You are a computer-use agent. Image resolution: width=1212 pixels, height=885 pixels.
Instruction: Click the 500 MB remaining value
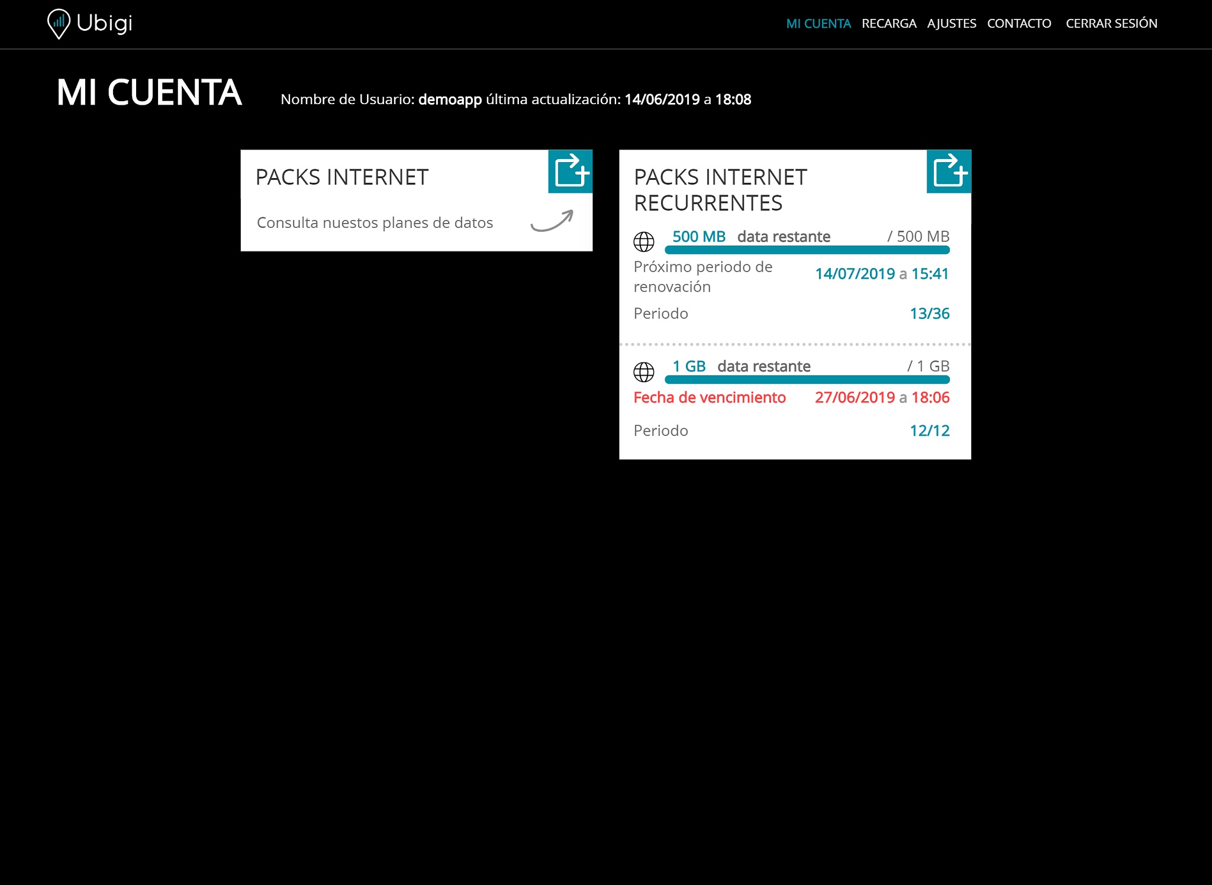point(699,237)
